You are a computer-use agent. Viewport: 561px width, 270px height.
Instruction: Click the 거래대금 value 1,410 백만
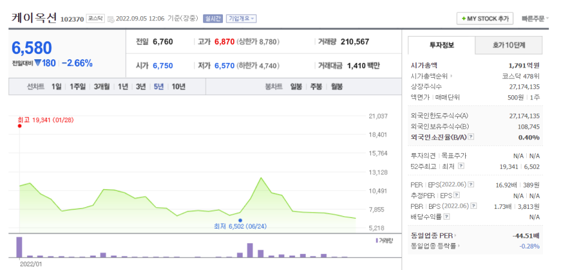(x=363, y=66)
